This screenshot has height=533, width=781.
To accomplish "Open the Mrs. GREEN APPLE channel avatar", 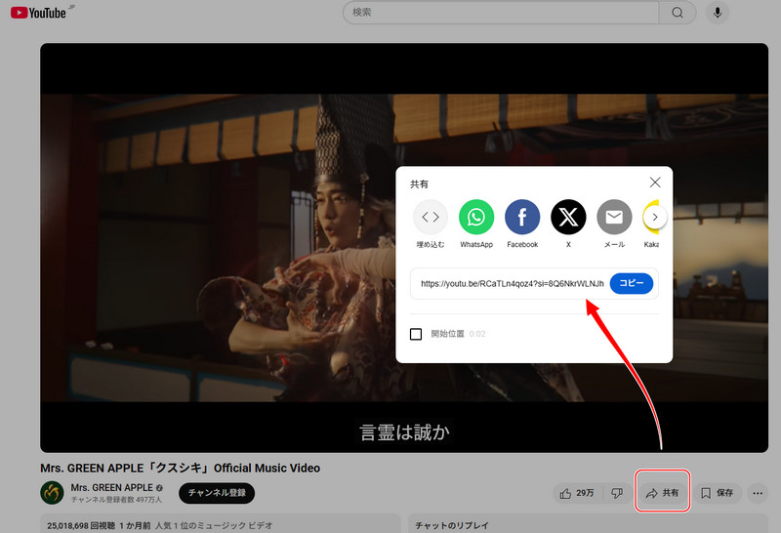I will (52, 493).
